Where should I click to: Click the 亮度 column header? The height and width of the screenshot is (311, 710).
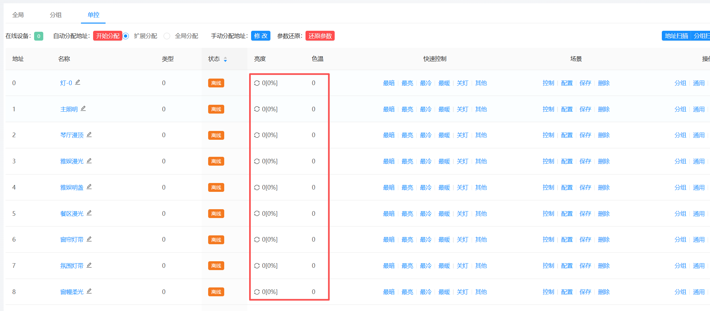(x=260, y=59)
